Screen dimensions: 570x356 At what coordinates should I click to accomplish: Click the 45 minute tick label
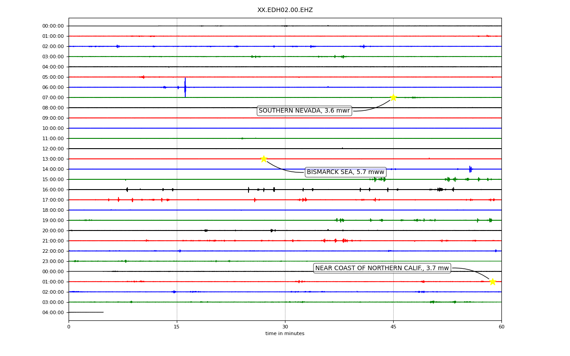click(x=393, y=327)
